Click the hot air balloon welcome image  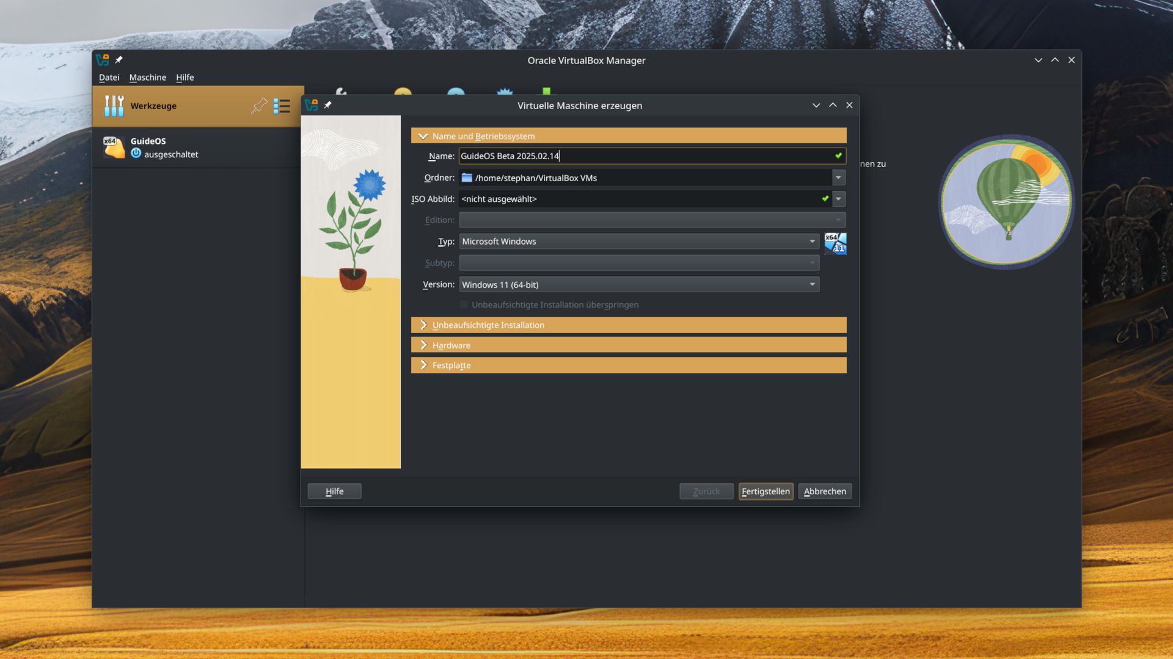1006,201
